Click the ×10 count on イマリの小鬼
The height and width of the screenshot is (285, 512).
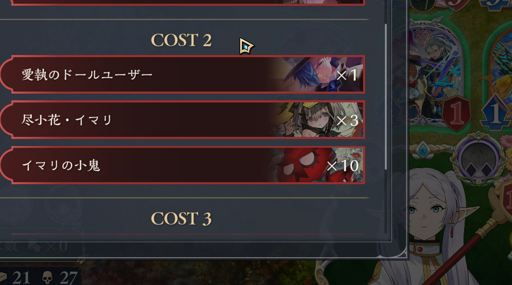point(343,166)
